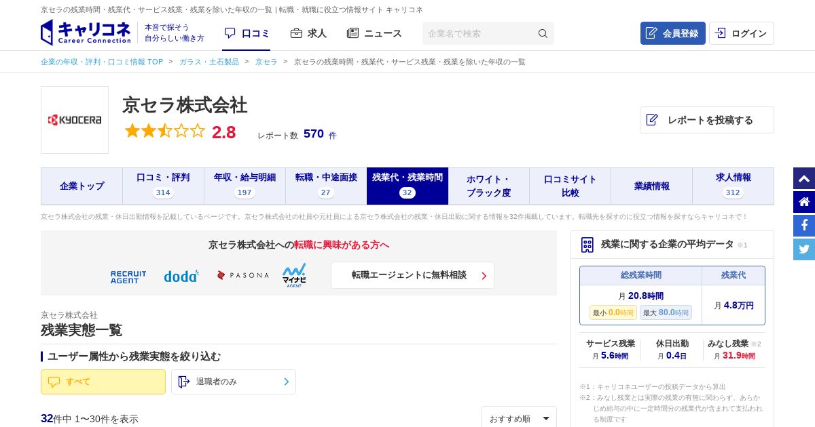Switch to 口コミ・評判 tab

click(163, 186)
